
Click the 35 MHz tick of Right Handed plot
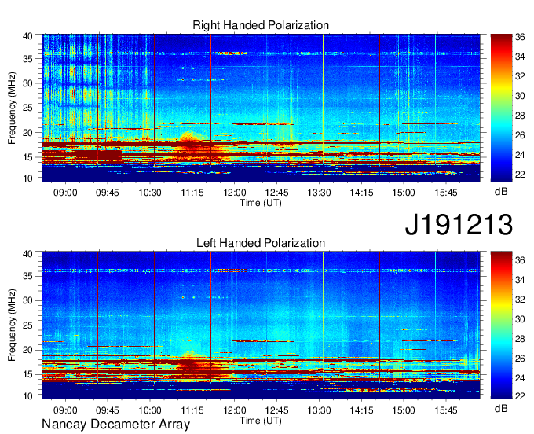(27, 59)
